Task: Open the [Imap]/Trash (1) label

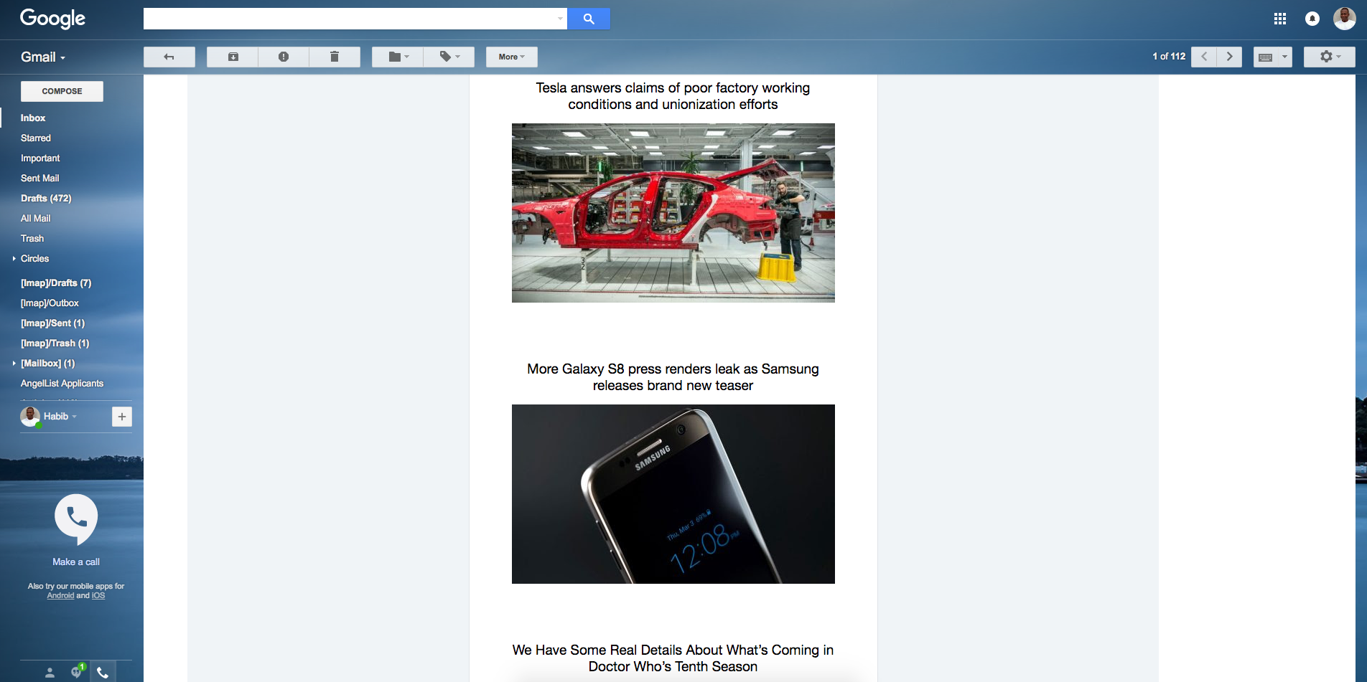Action: click(55, 343)
